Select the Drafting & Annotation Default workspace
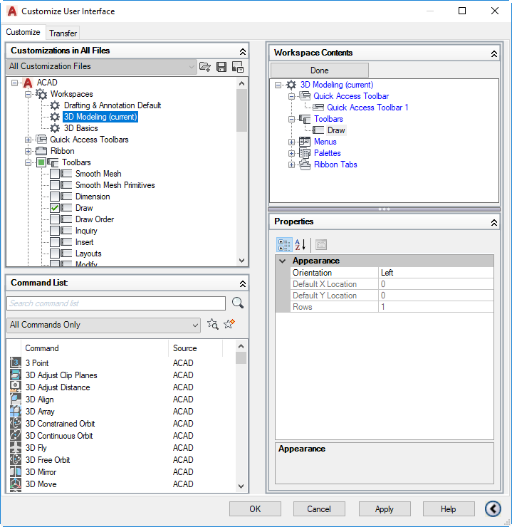 click(113, 105)
